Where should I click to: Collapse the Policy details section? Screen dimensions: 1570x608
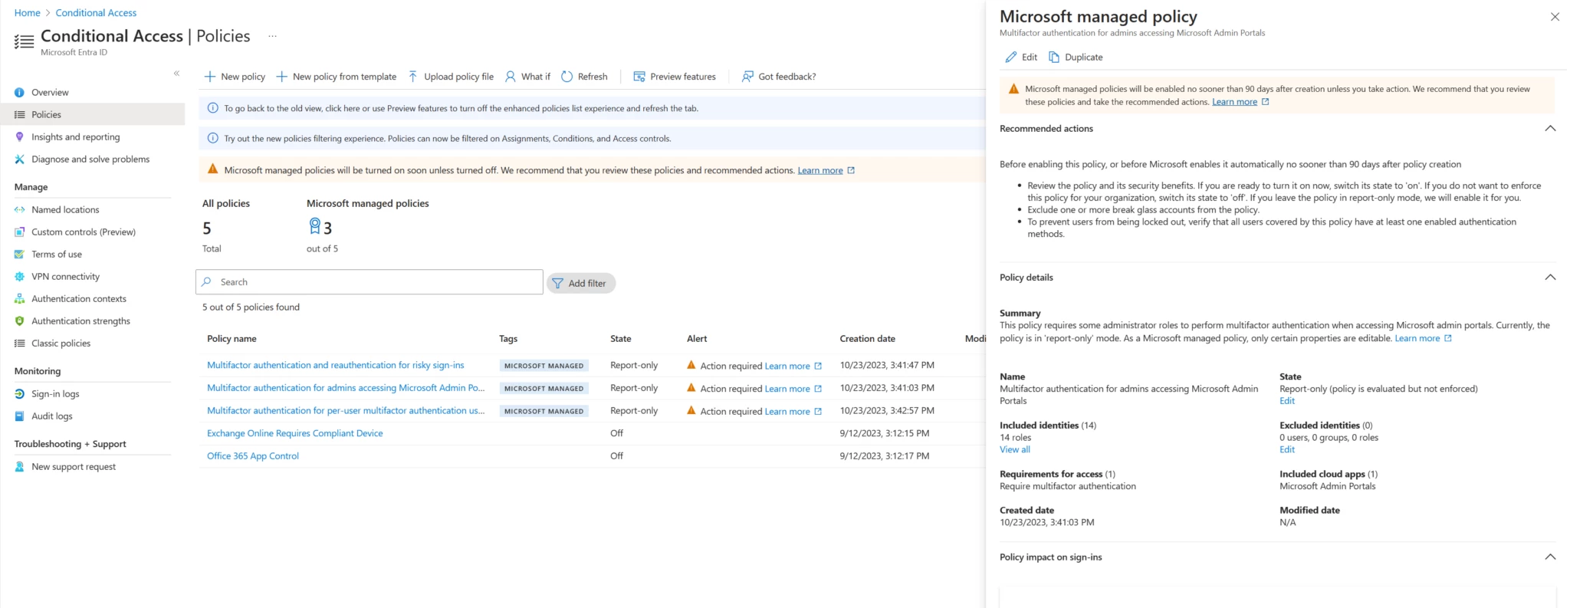coord(1550,278)
